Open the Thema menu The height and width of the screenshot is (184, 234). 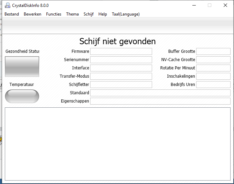coord(72,14)
